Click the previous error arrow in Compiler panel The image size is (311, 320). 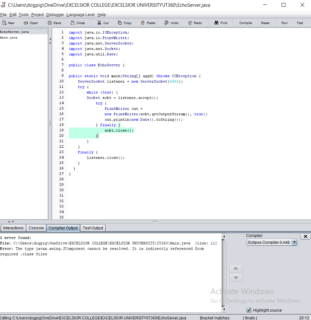click(235, 268)
